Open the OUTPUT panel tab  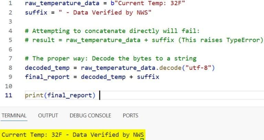tap(48, 116)
